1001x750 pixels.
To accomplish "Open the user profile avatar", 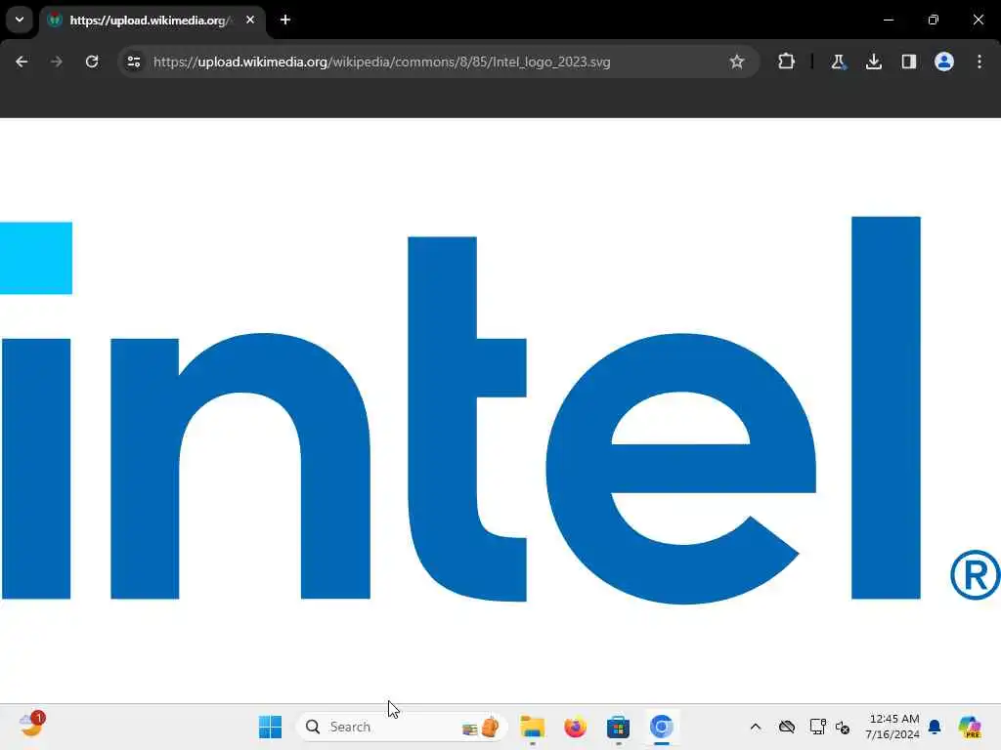I will [943, 62].
